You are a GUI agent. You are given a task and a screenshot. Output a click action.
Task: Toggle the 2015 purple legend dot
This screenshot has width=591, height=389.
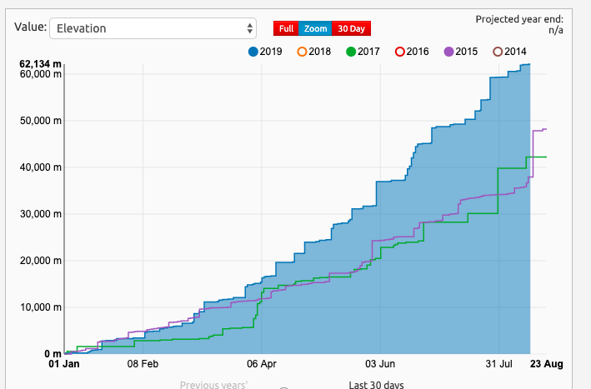pyautogui.click(x=448, y=52)
